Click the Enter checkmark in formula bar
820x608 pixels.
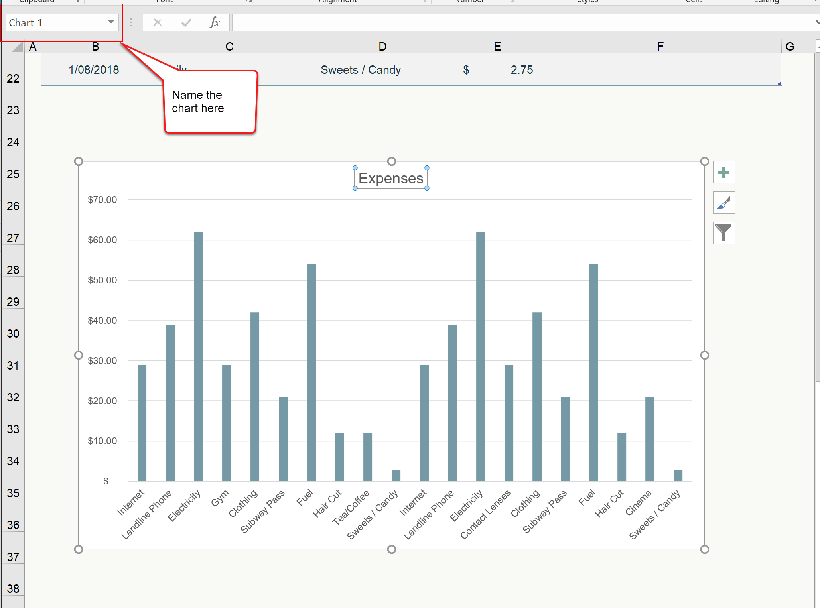tap(186, 23)
